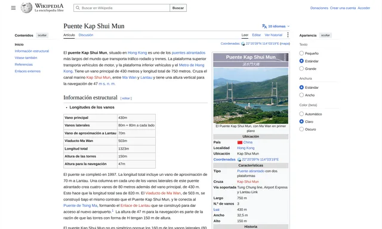382x229 pixels.
Task: Go to Enlaces externos section
Action: coord(27,72)
